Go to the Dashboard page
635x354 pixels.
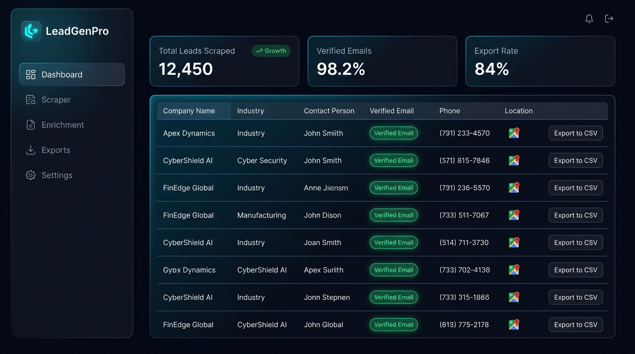click(72, 75)
